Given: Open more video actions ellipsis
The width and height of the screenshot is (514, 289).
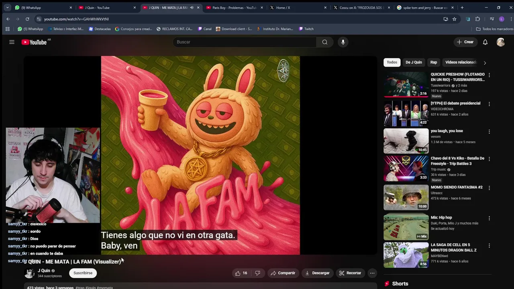Looking at the screenshot, I should click(x=372, y=273).
